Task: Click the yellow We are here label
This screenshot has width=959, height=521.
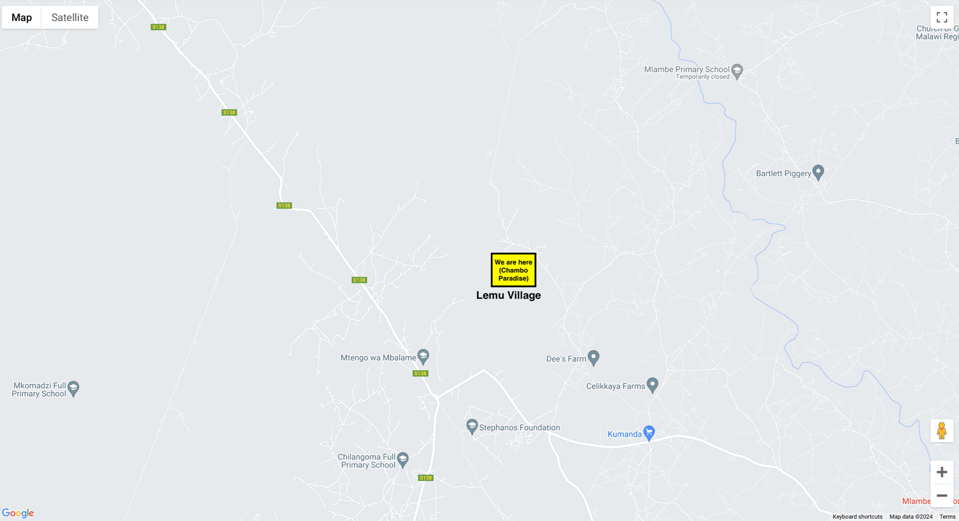Action: [513, 270]
